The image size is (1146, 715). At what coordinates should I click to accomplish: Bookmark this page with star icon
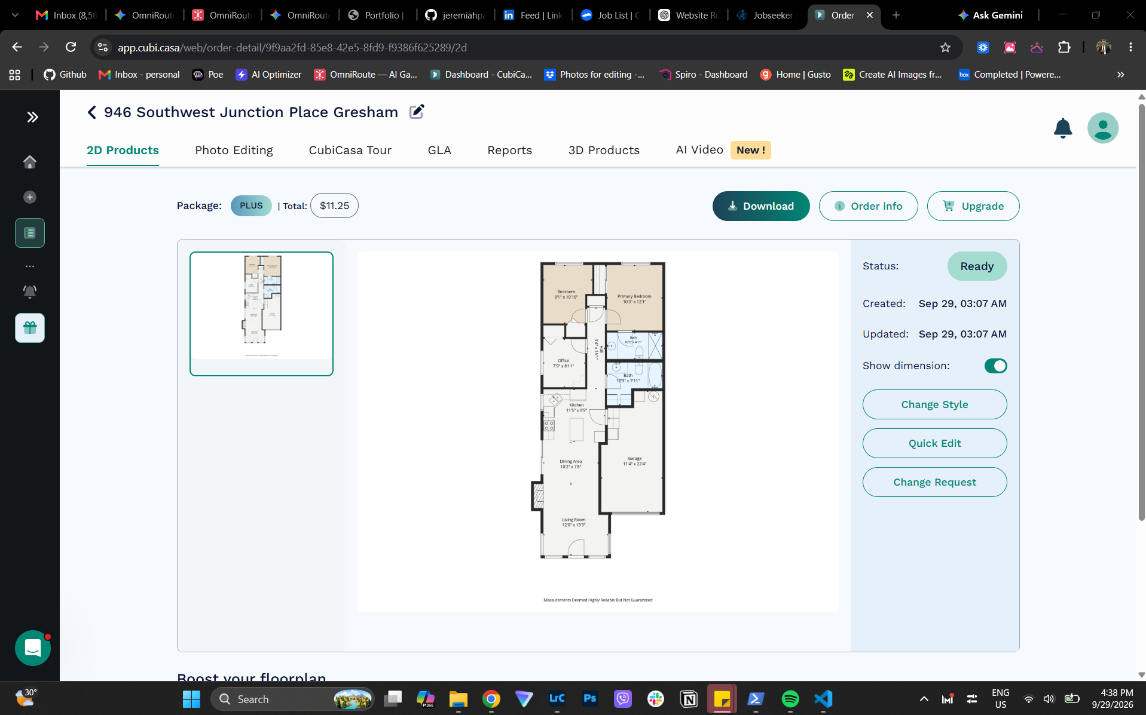(945, 47)
